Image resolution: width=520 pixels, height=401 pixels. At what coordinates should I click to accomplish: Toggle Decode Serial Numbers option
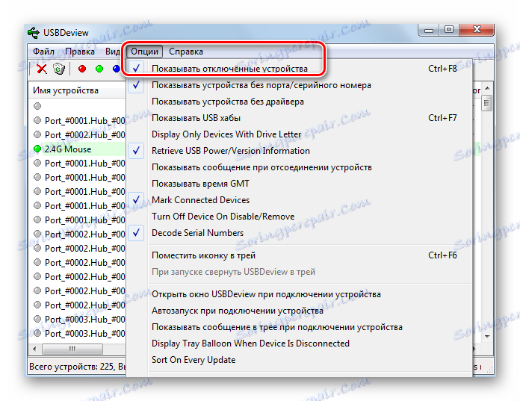coord(299,233)
